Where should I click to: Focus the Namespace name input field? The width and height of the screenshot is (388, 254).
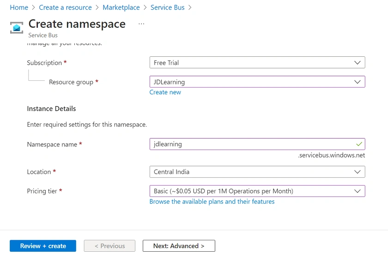pos(257,144)
